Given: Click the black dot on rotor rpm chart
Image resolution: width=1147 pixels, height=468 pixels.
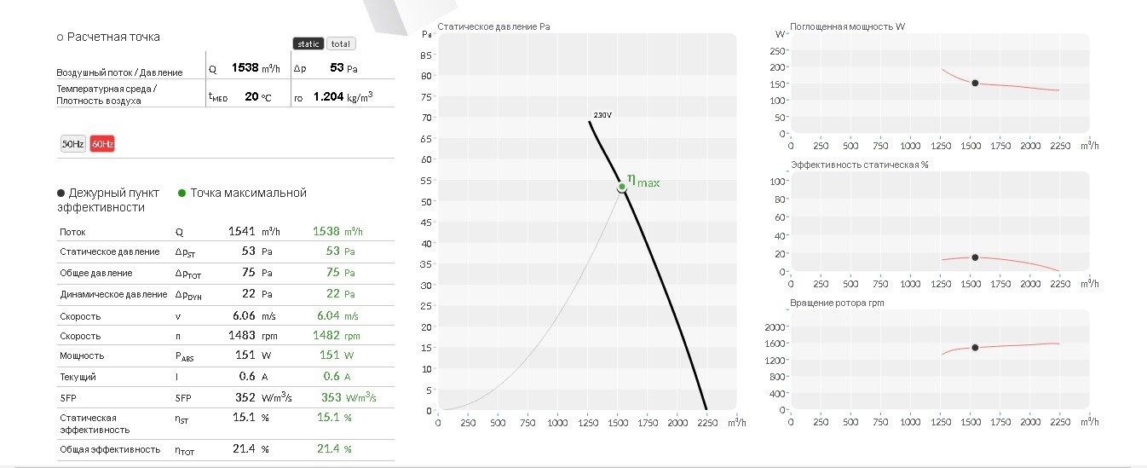Looking at the screenshot, I should pyautogui.click(x=975, y=347).
